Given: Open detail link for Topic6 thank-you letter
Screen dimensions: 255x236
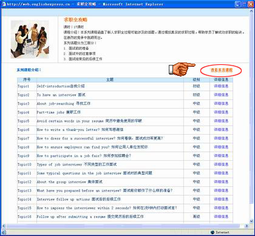Looking at the screenshot, I should pos(221,129).
